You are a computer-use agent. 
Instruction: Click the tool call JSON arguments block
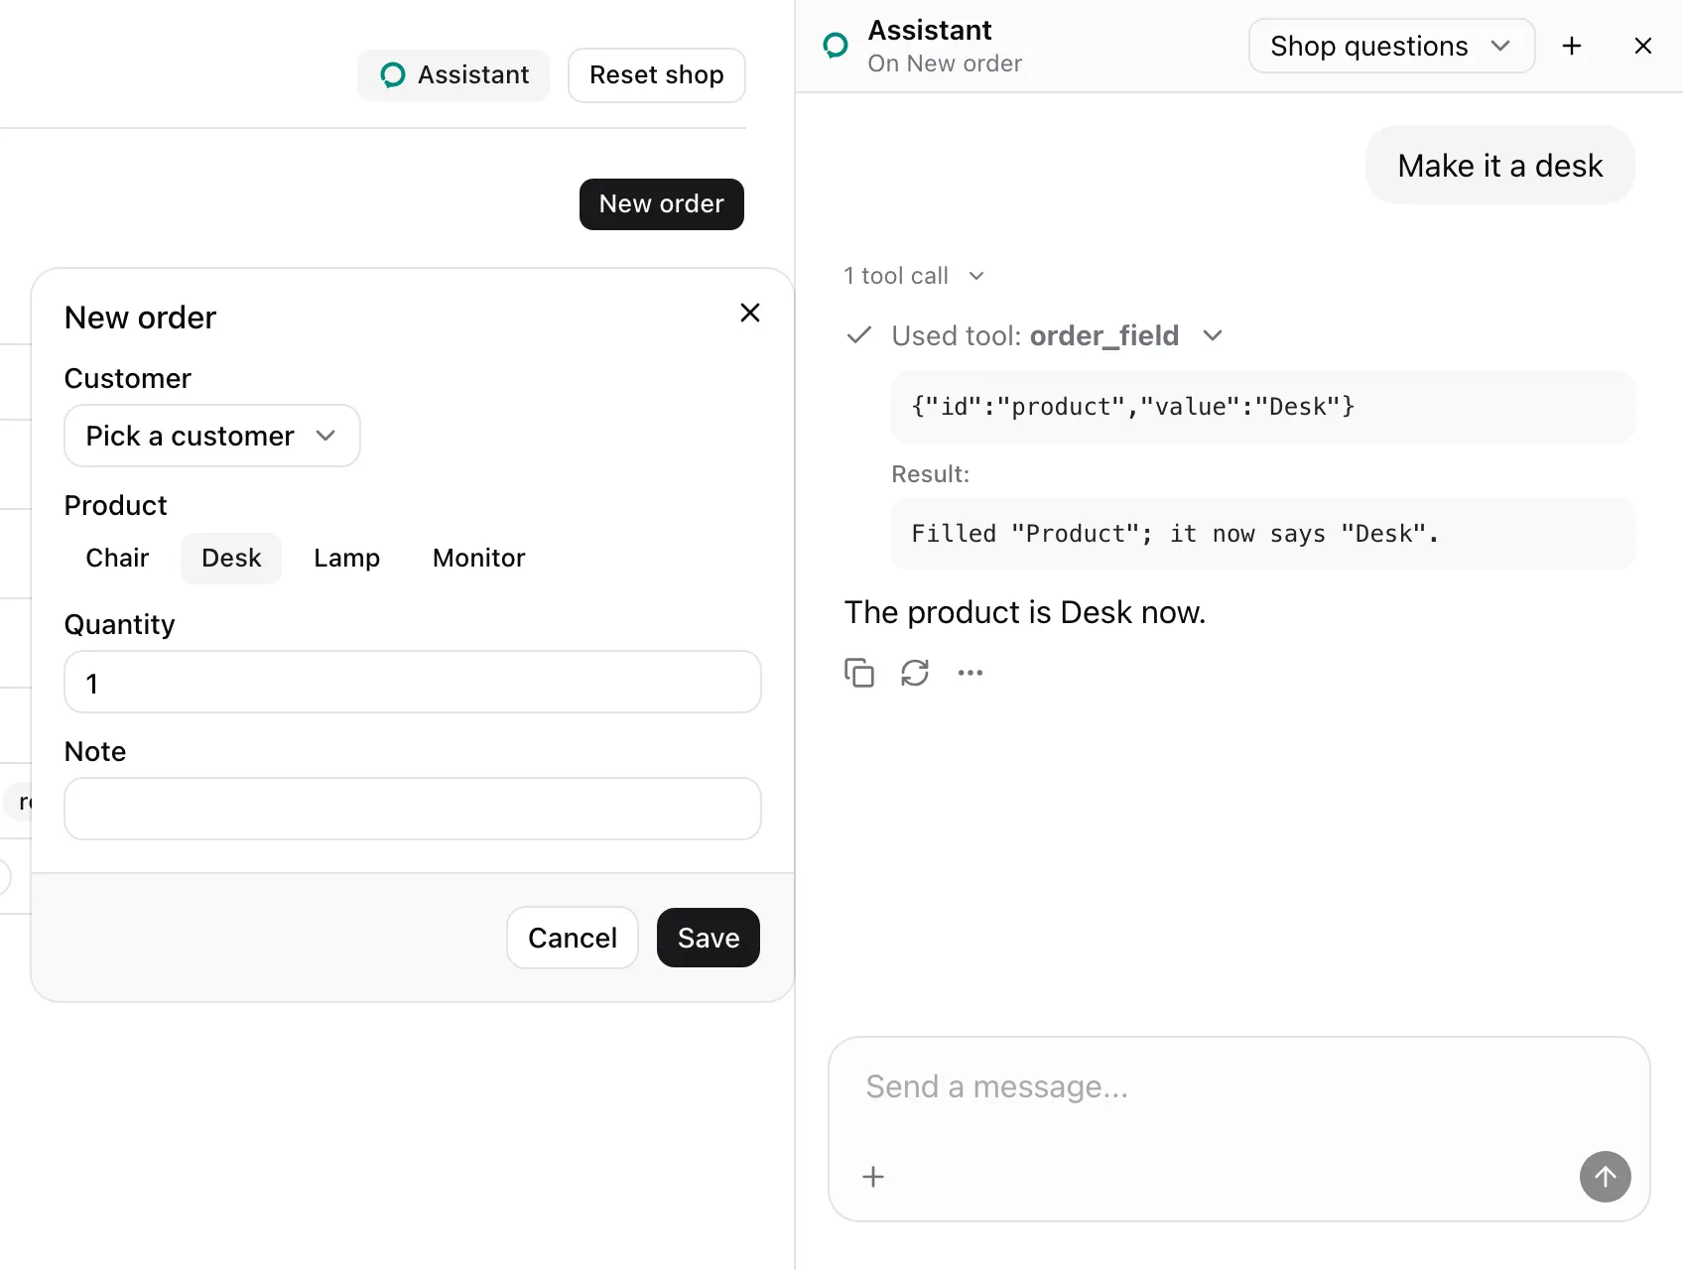pyautogui.click(x=1262, y=407)
